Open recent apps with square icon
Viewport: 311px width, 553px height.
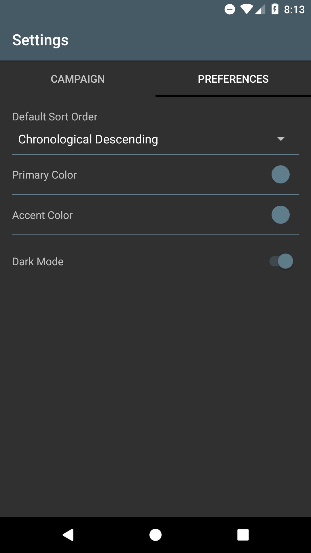coord(243,535)
